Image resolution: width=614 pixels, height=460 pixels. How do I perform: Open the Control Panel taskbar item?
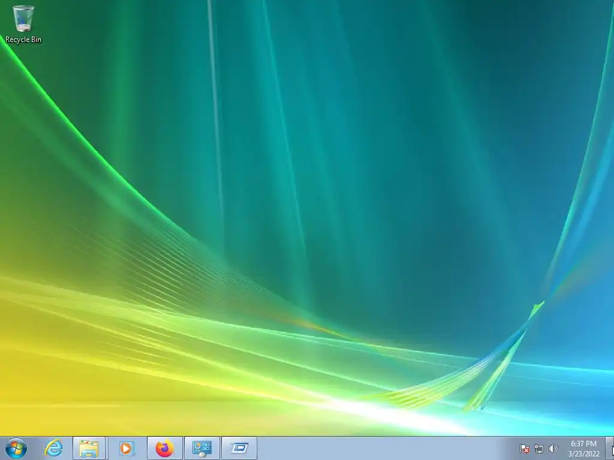coord(202,448)
